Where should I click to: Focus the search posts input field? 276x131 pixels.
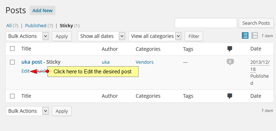click(x=206, y=23)
